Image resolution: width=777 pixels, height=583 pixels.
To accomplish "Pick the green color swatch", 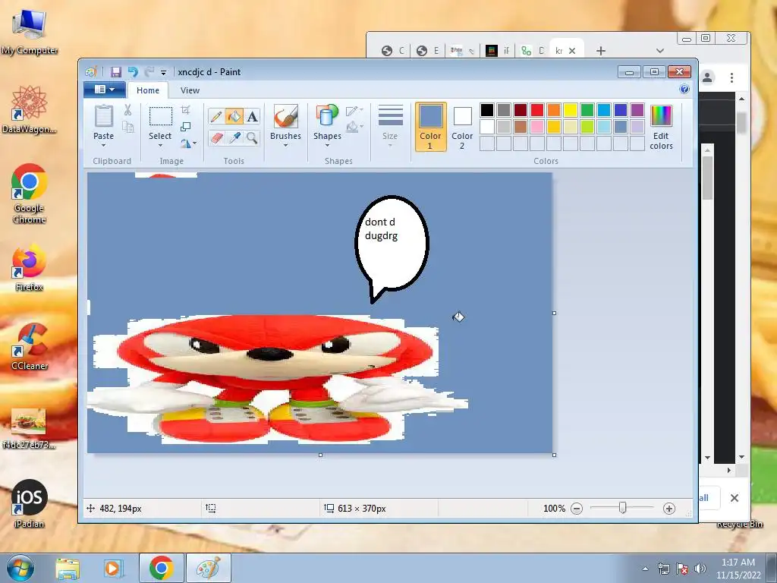I will 587,110.
